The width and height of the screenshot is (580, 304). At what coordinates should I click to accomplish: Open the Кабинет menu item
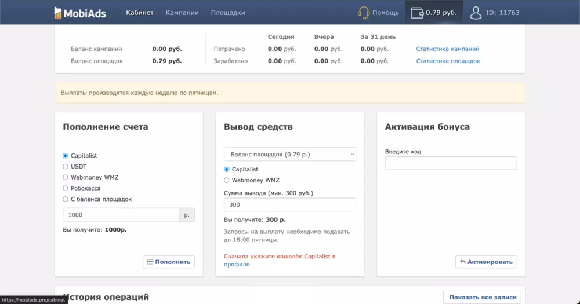(x=139, y=13)
